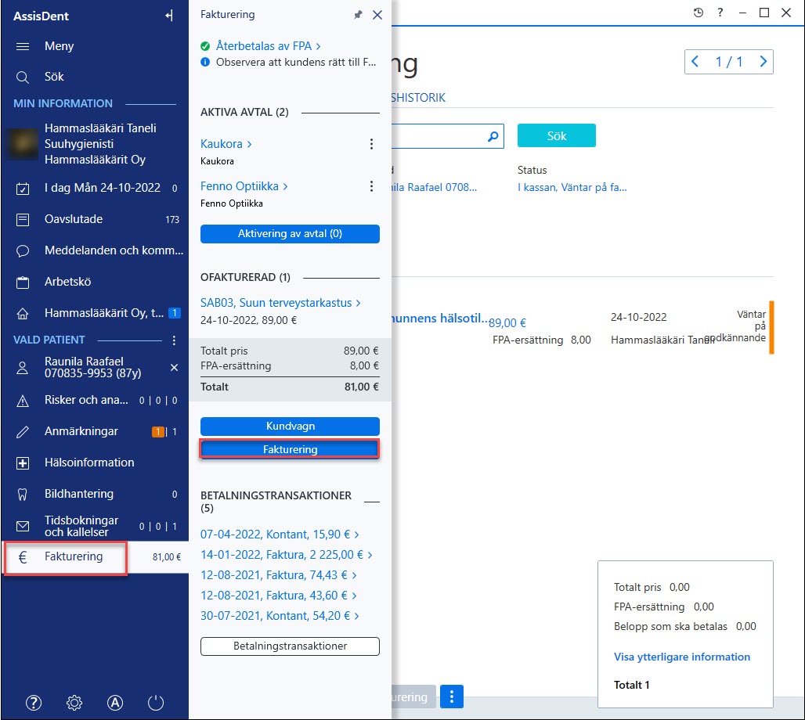Open the help icon at sidebar bottom
The height and width of the screenshot is (720, 805).
(x=34, y=703)
